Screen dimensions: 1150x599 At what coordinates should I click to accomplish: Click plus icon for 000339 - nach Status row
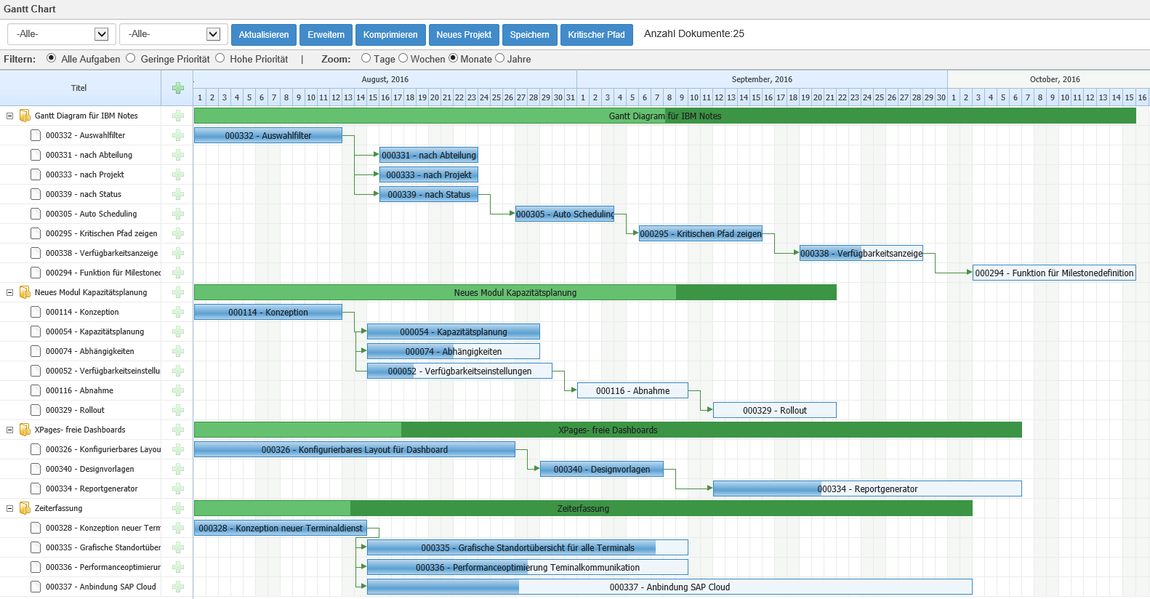pos(178,194)
